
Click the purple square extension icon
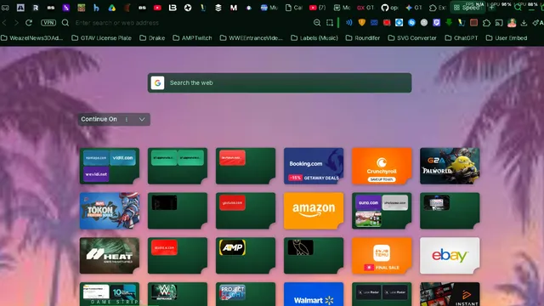tap(436, 23)
